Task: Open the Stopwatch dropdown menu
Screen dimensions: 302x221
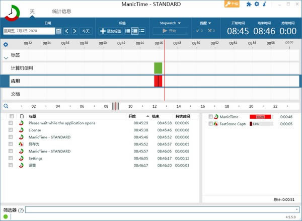Action: [170, 23]
